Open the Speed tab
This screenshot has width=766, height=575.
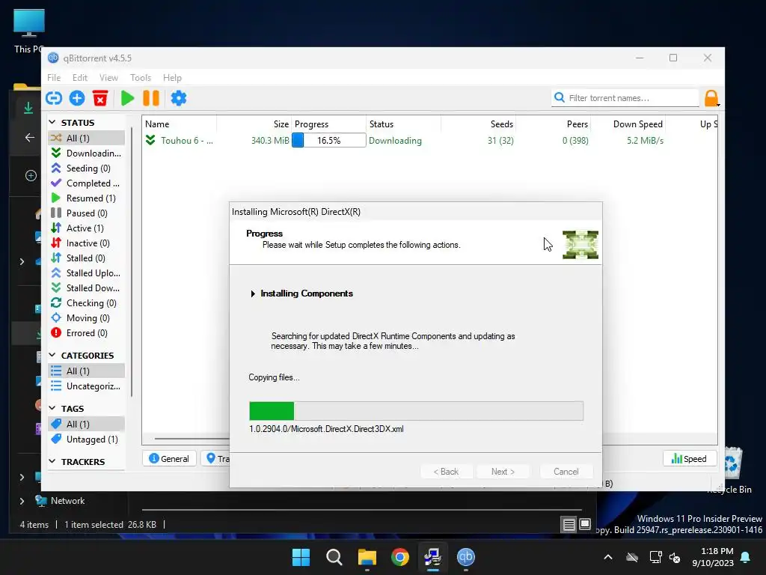point(689,459)
